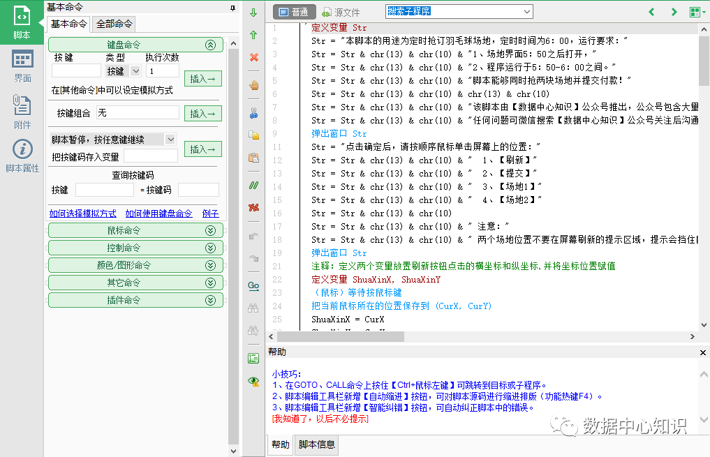Expand the 插件命令 section
This screenshot has width=710, height=457.
pyautogui.click(x=211, y=301)
